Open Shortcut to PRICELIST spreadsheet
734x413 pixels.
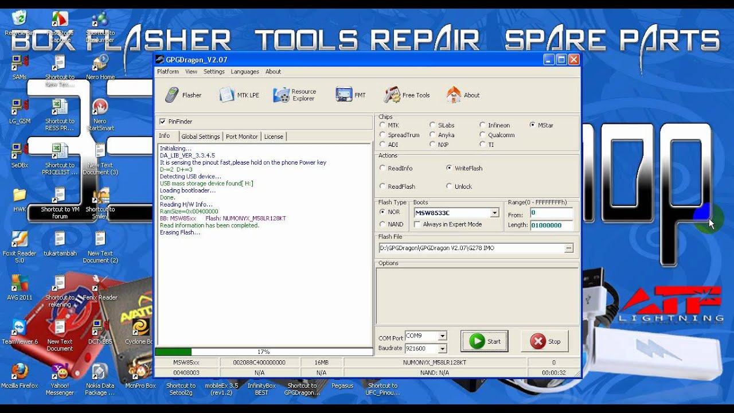[60, 158]
